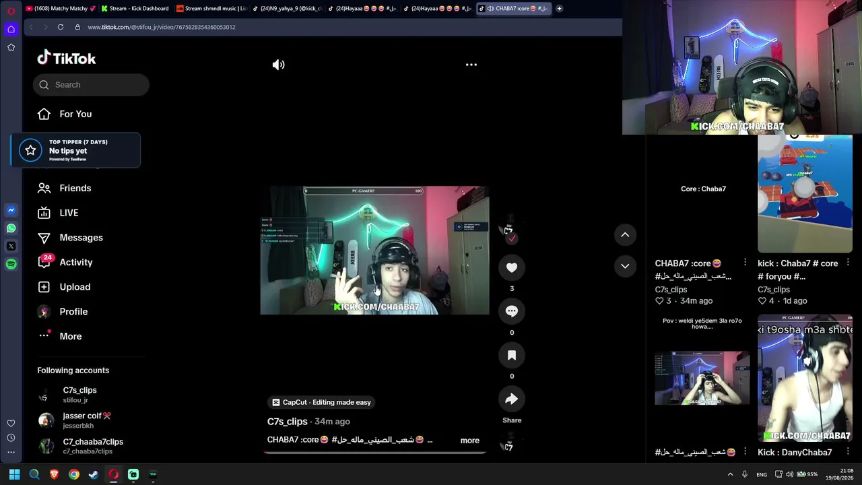
Task: Show hidden system tray icons
Action: point(730,474)
